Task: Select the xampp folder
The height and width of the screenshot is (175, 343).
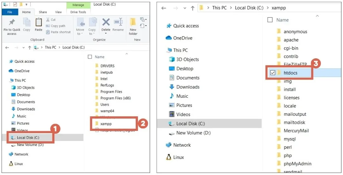Action: click(x=103, y=124)
